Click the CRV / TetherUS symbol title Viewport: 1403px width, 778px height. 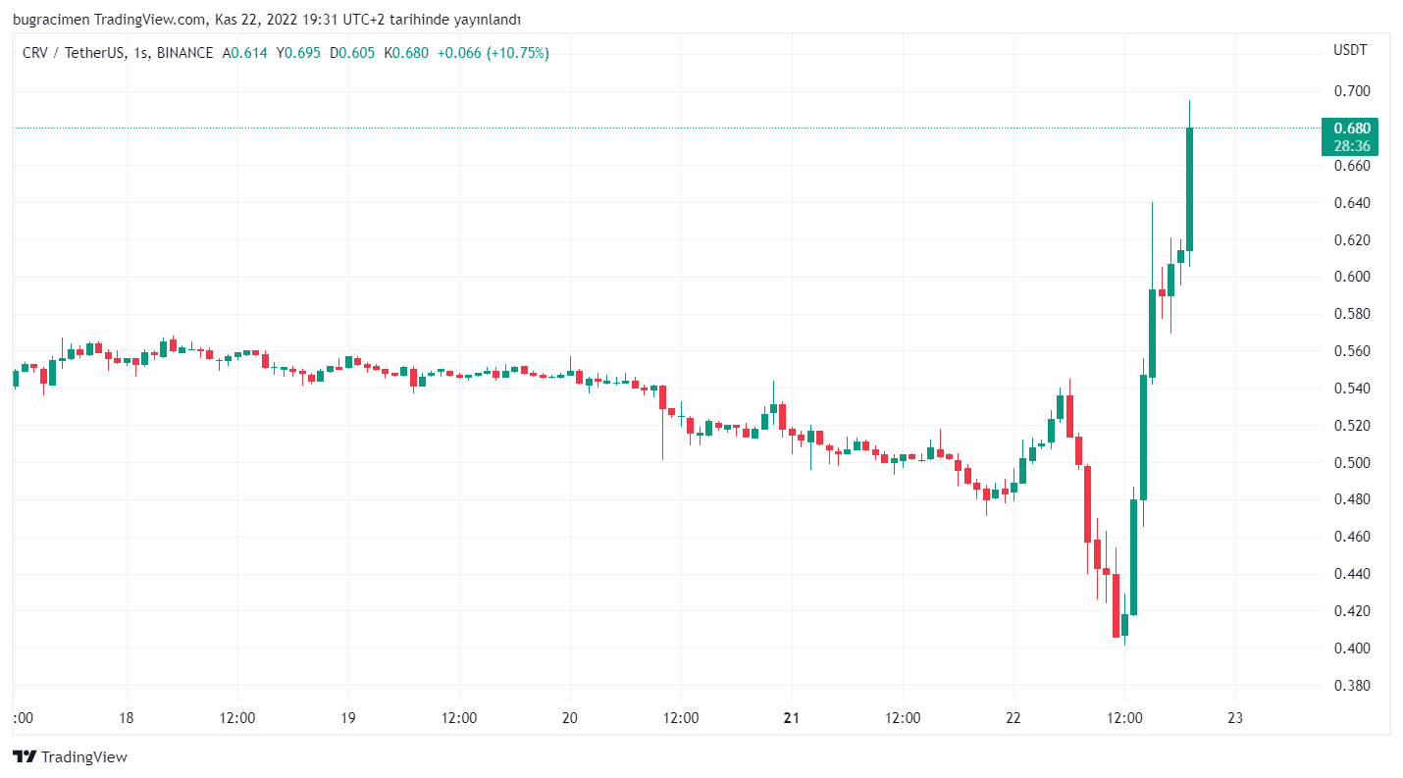(74, 53)
